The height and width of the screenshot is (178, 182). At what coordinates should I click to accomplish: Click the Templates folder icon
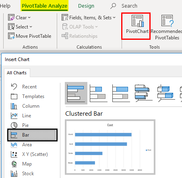[x=14, y=96]
